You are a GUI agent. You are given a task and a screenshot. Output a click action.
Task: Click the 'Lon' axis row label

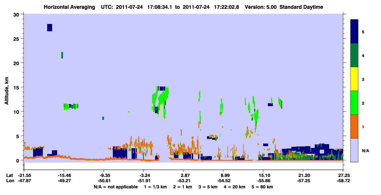click(10, 181)
